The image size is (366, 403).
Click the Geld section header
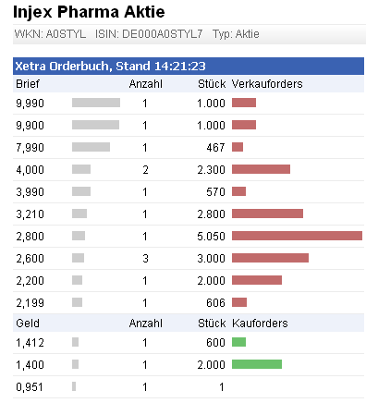[x=28, y=324]
